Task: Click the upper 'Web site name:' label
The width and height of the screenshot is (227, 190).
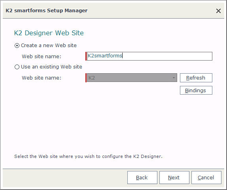Action: (42, 56)
